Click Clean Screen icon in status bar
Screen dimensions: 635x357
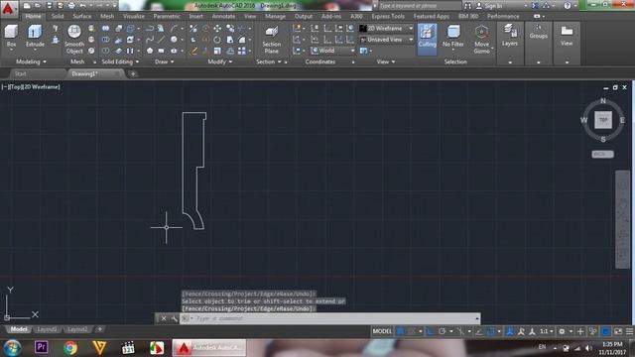click(618, 331)
